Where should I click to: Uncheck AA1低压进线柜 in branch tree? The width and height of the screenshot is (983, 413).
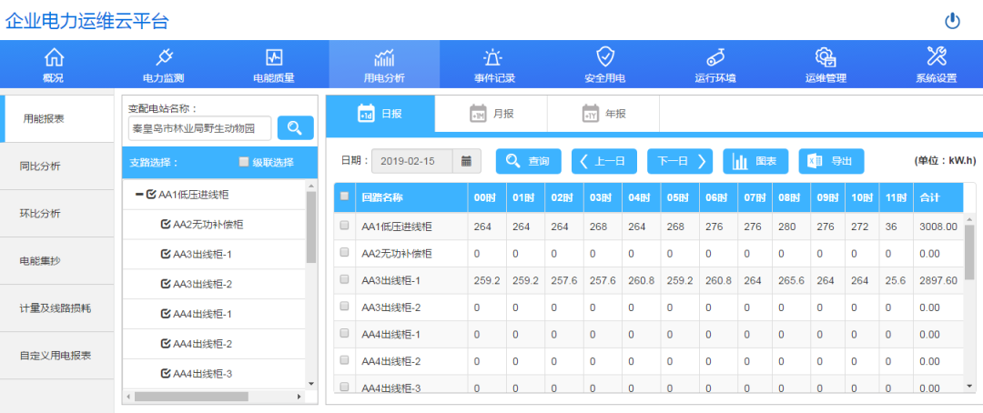(x=151, y=195)
